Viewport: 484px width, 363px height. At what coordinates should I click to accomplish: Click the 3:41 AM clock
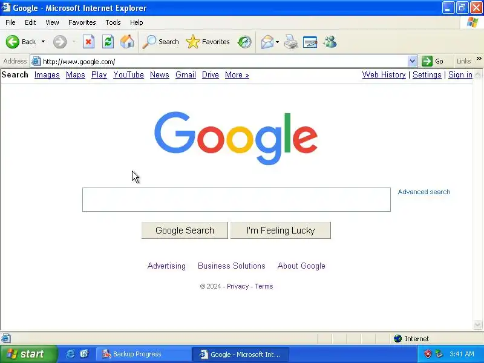[462, 354]
